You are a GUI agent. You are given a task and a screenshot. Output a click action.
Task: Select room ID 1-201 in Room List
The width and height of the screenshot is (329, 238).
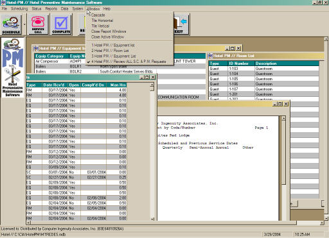[x=241, y=94]
